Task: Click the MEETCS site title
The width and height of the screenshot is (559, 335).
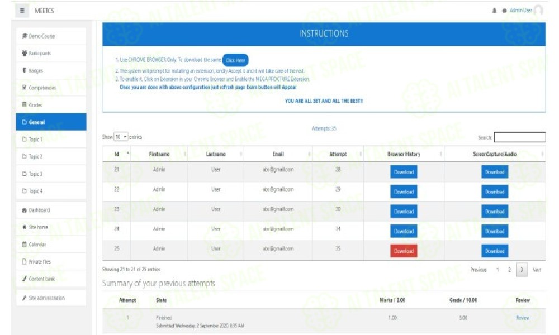Action: (44, 11)
